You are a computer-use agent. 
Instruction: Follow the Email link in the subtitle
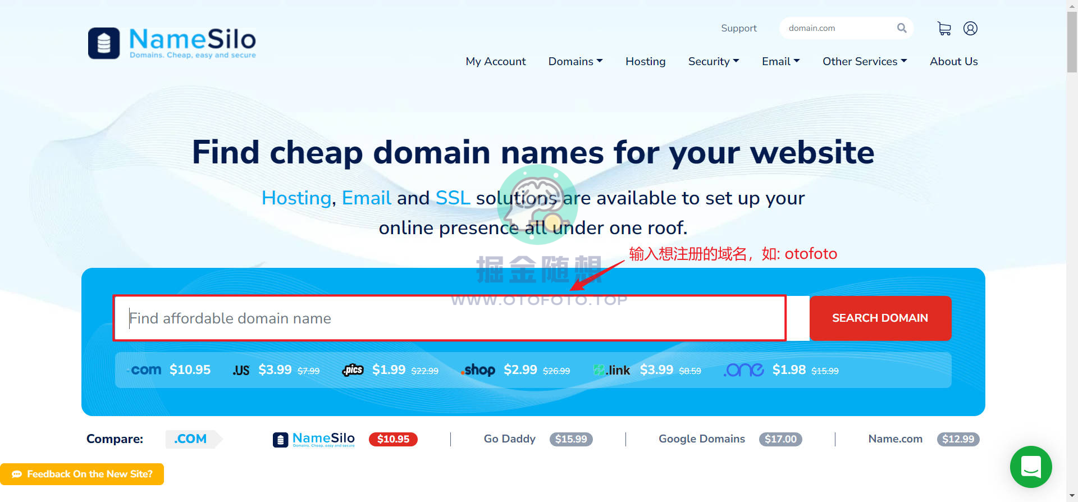click(x=367, y=198)
